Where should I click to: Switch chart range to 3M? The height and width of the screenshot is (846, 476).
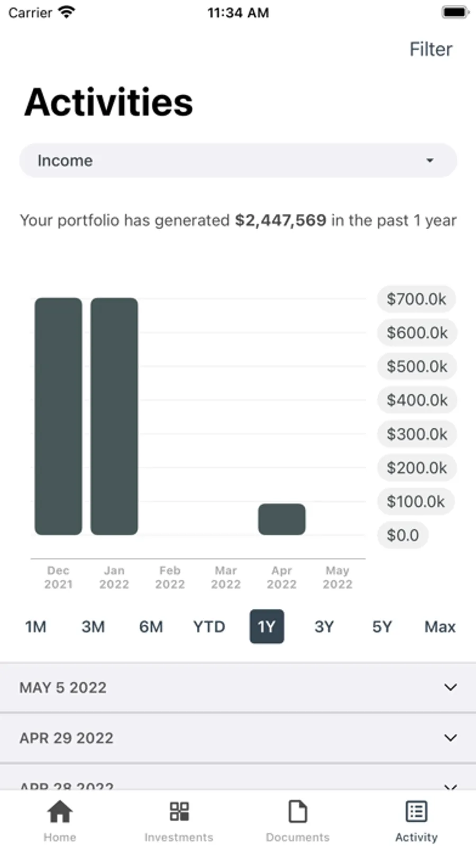[93, 627]
